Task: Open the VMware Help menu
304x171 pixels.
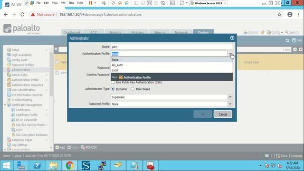Action: point(80,3)
